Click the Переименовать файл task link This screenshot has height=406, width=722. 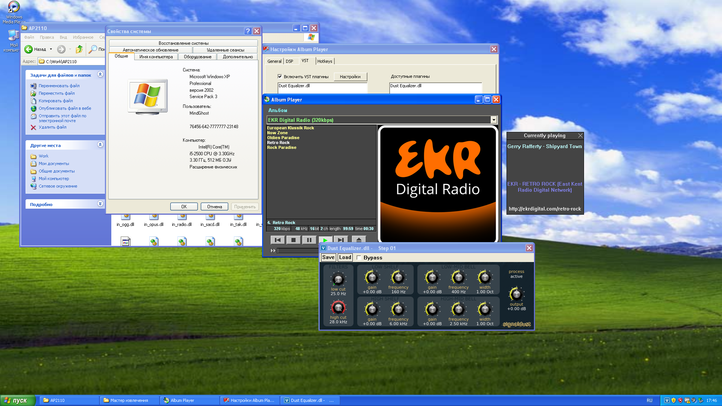[59, 86]
